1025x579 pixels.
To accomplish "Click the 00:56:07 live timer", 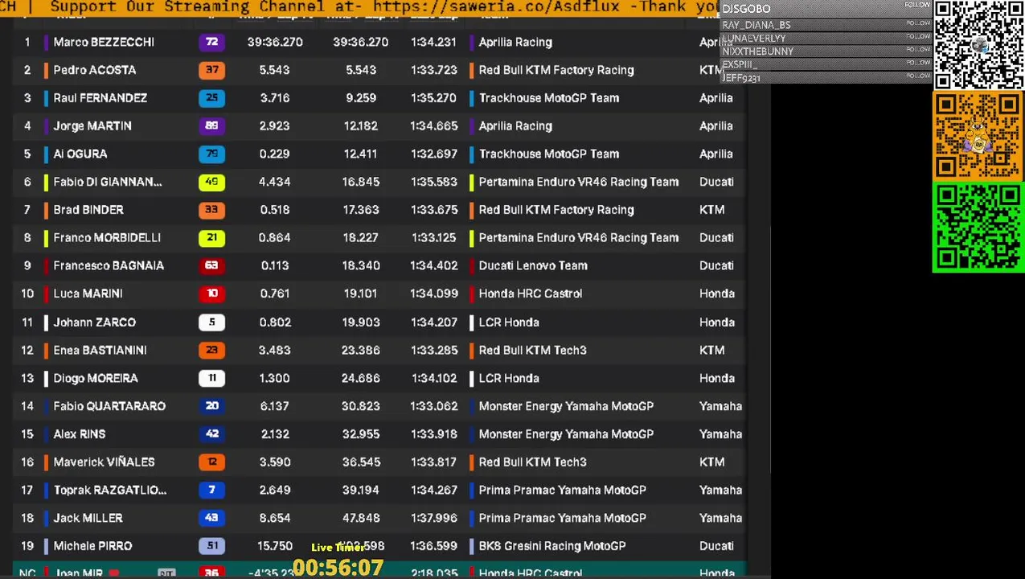I will [x=338, y=568].
